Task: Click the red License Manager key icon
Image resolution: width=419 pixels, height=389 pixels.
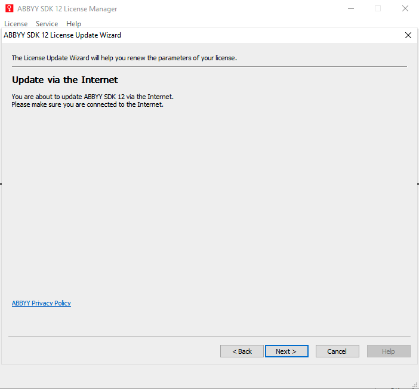Action: click(x=9, y=8)
